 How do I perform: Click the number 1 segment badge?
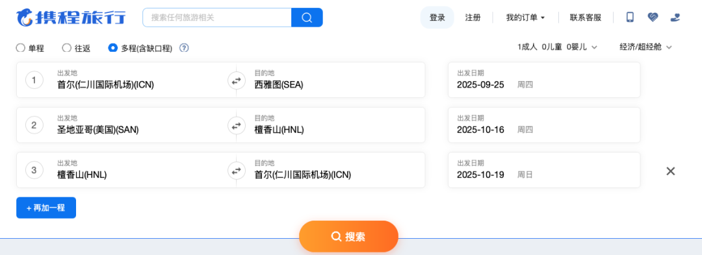34,80
